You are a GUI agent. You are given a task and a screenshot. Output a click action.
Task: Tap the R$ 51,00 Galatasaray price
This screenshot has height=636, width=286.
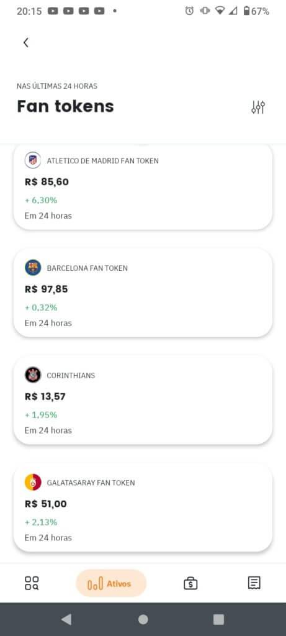(46, 504)
